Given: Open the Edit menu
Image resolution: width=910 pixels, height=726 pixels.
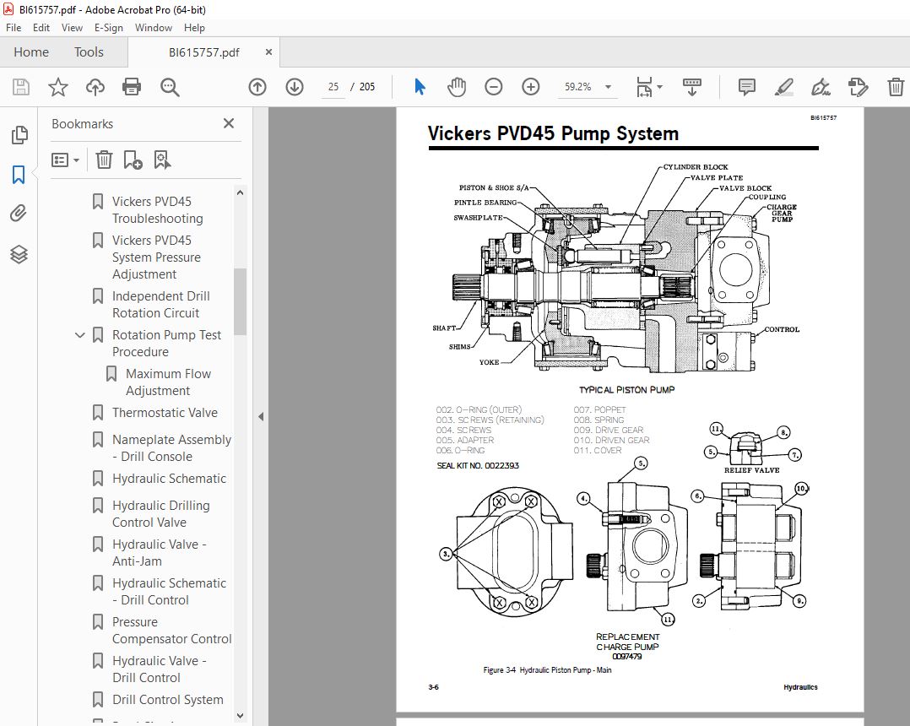Looking at the screenshot, I should coord(41,27).
